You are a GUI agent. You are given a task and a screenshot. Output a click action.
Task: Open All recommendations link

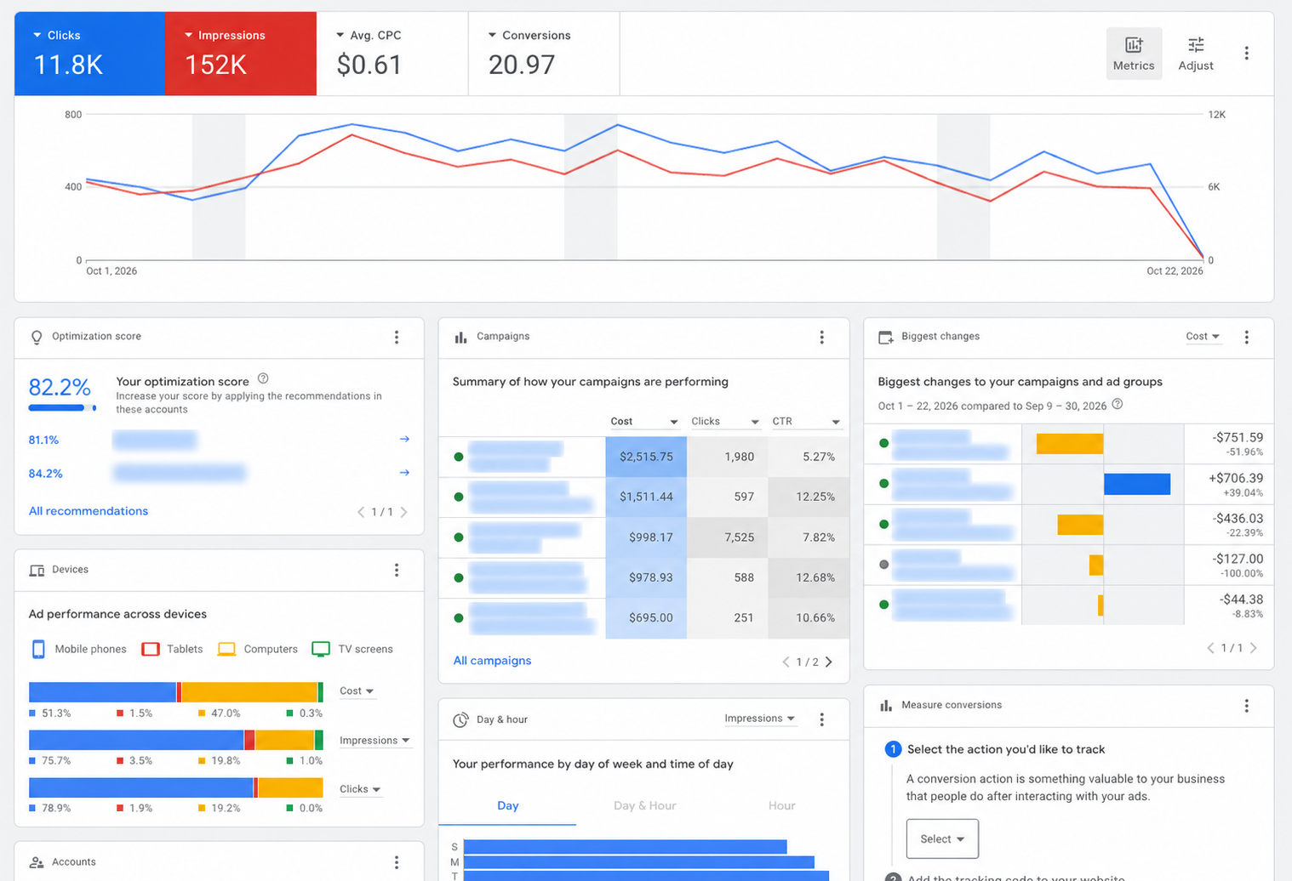[89, 511]
